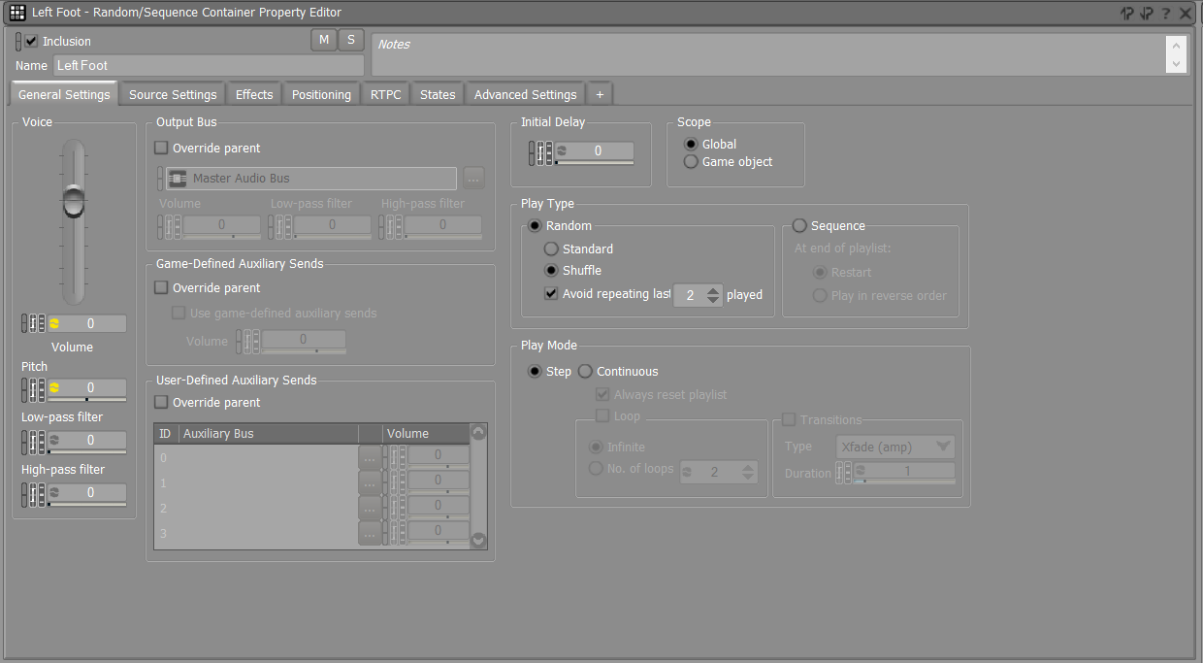Open the Pitch randomizer yellow icon
The image size is (1203, 663).
(x=54, y=387)
